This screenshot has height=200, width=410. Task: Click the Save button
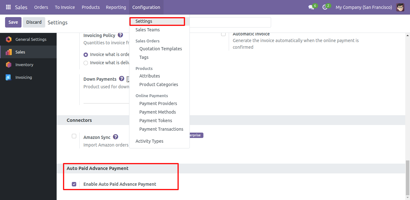(13, 22)
